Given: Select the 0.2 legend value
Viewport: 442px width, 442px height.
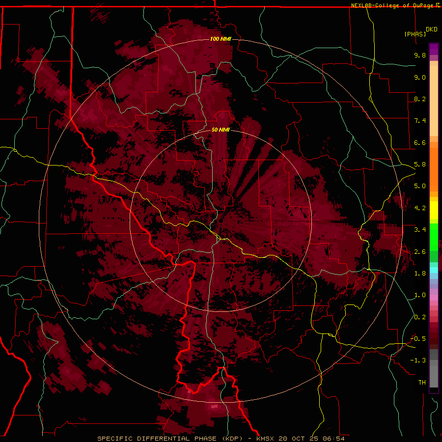Looking at the screenshot, I should pos(420,317).
